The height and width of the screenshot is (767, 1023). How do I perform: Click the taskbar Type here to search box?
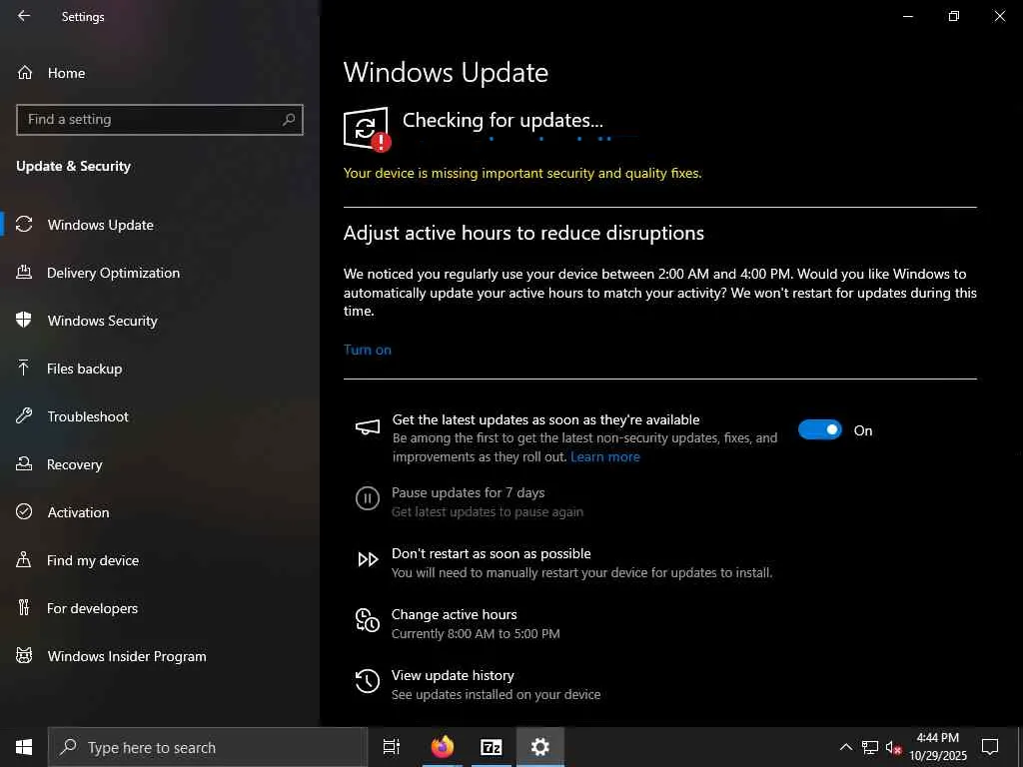click(x=208, y=747)
